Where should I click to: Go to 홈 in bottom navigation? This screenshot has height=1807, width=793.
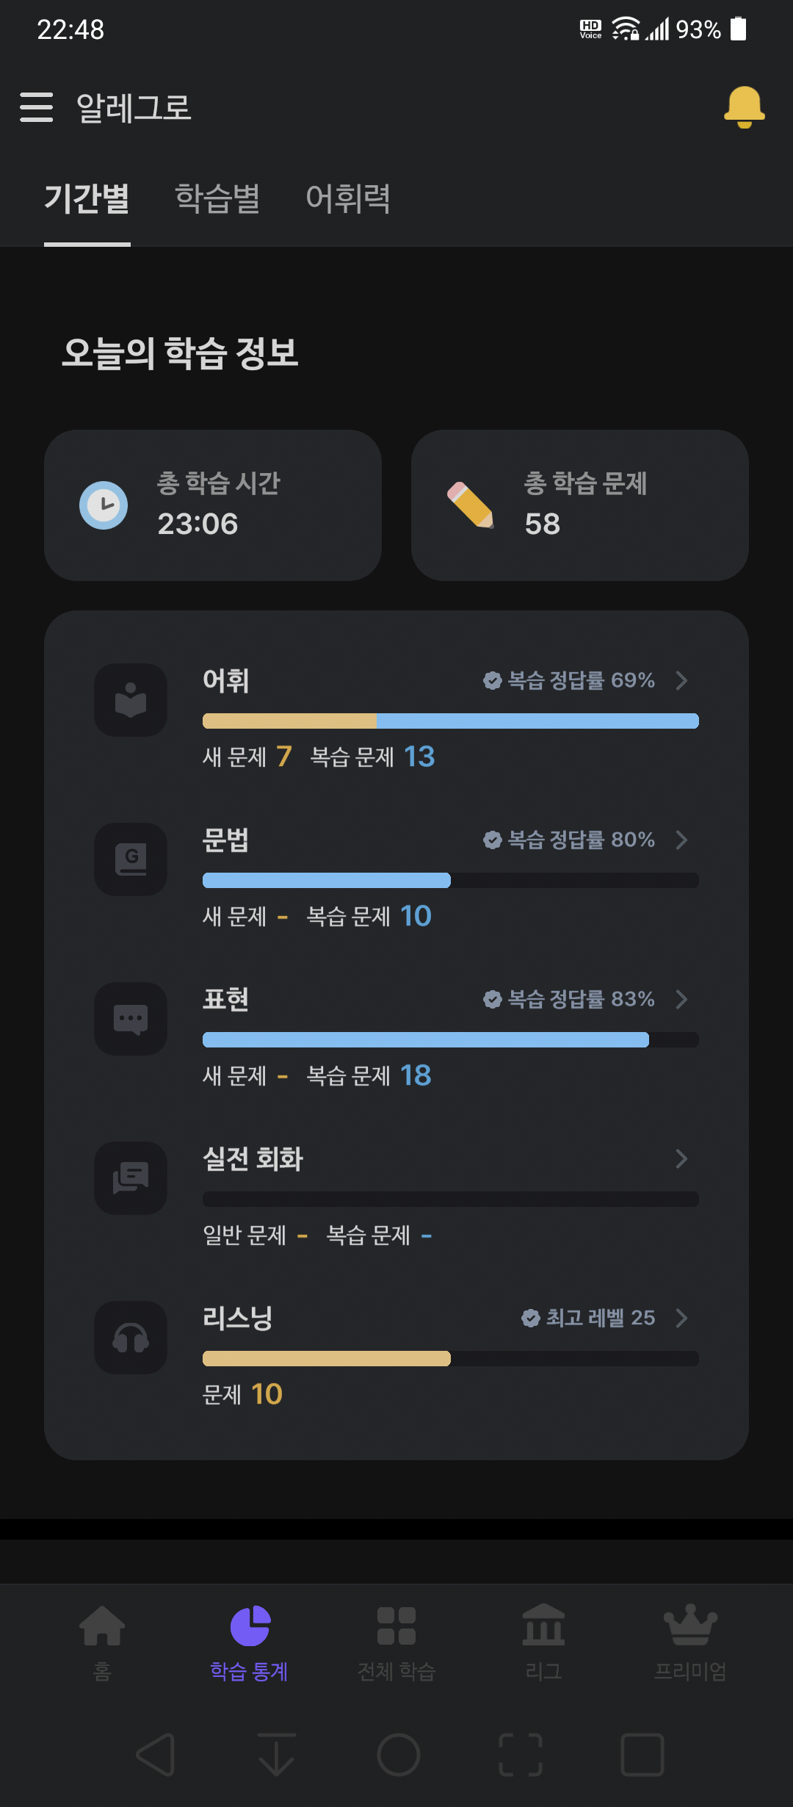[102, 1642]
